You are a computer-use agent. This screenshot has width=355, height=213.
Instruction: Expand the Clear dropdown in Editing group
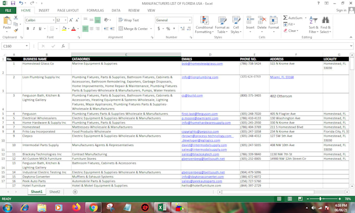coord(297,31)
